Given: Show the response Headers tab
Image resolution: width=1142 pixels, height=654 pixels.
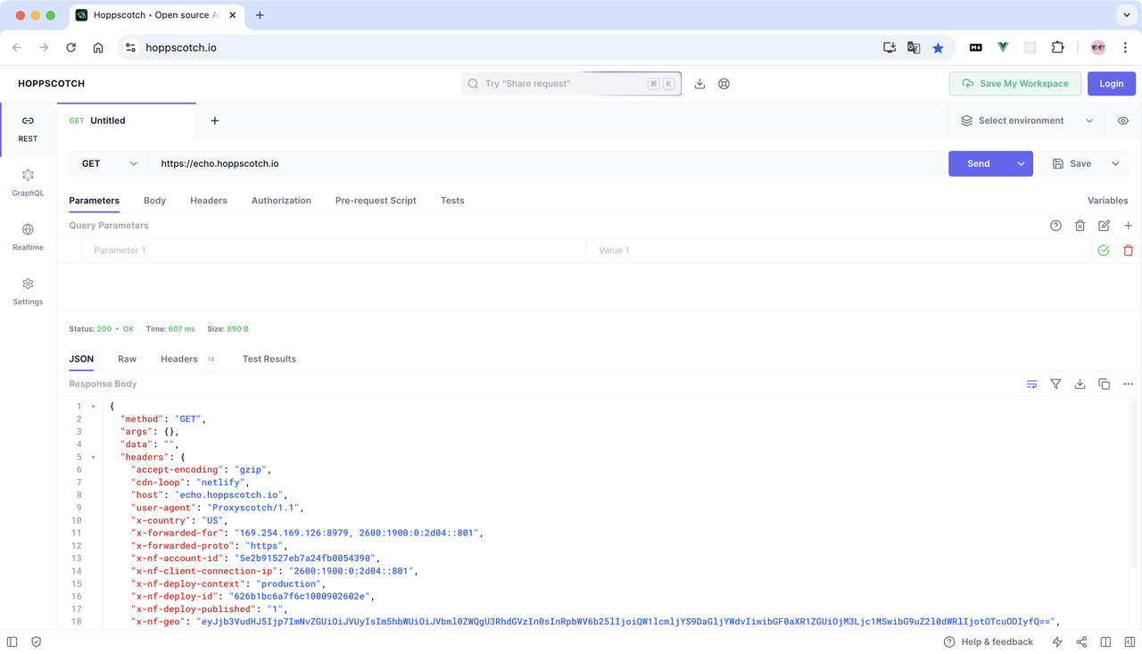Looking at the screenshot, I should pyautogui.click(x=188, y=359).
